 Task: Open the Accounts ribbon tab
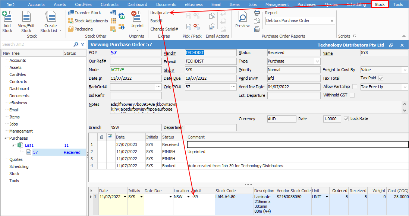point(36,4)
